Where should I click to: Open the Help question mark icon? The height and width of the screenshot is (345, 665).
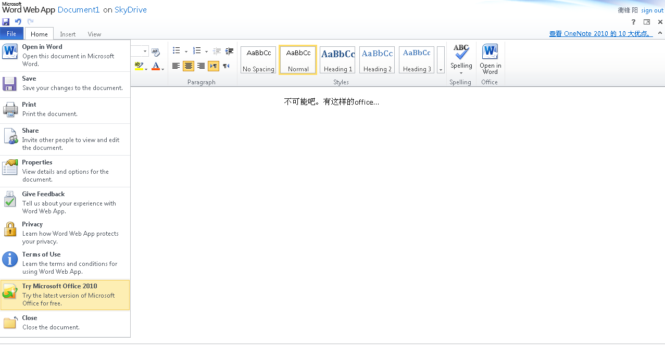click(x=633, y=22)
